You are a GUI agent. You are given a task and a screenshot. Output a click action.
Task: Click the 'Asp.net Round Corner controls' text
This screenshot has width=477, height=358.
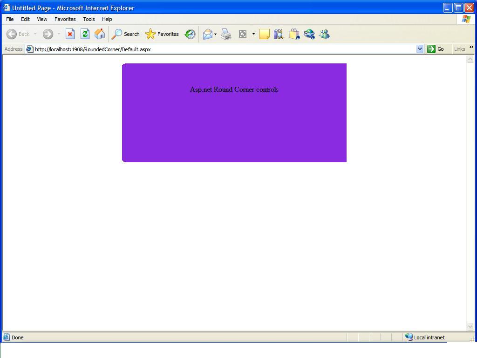(x=234, y=89)
